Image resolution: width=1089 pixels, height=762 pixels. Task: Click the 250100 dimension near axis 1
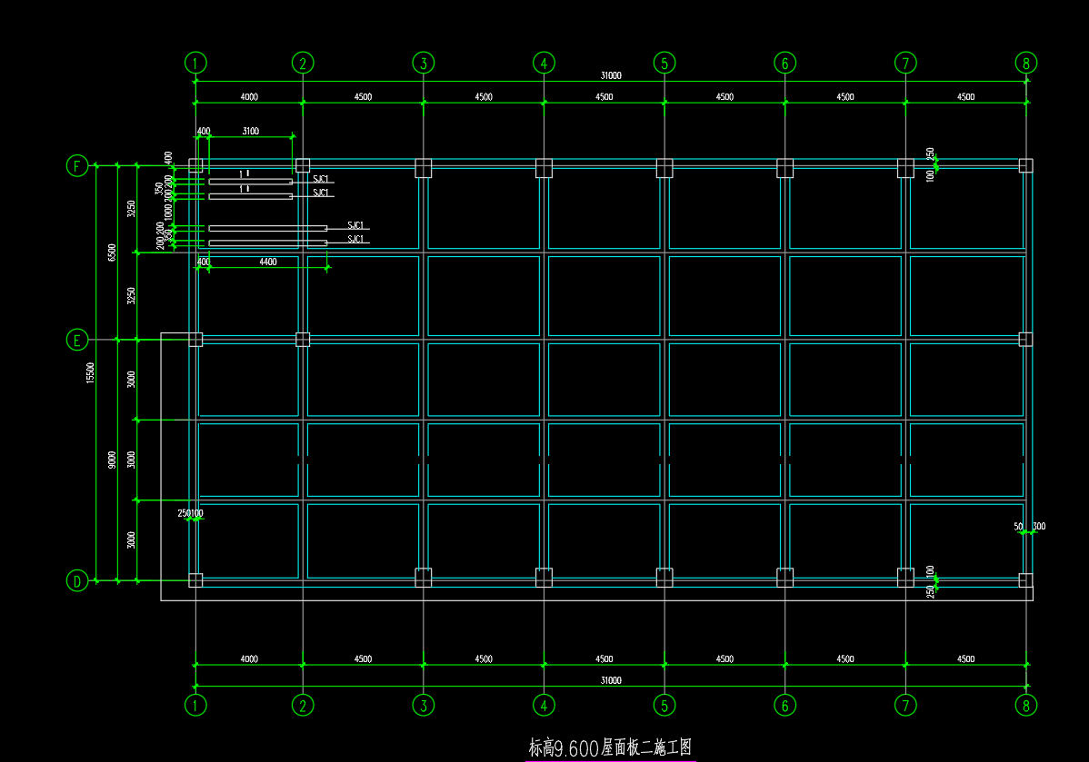tap(190, 513)
